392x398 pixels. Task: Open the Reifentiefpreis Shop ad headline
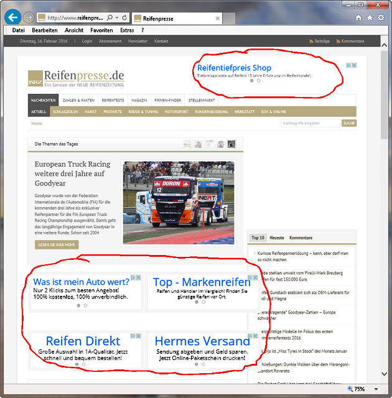234,68
